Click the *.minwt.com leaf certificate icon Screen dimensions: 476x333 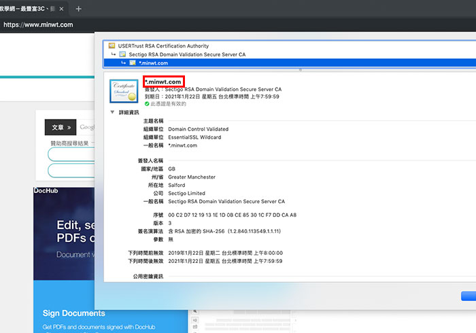tap(133, 63)
